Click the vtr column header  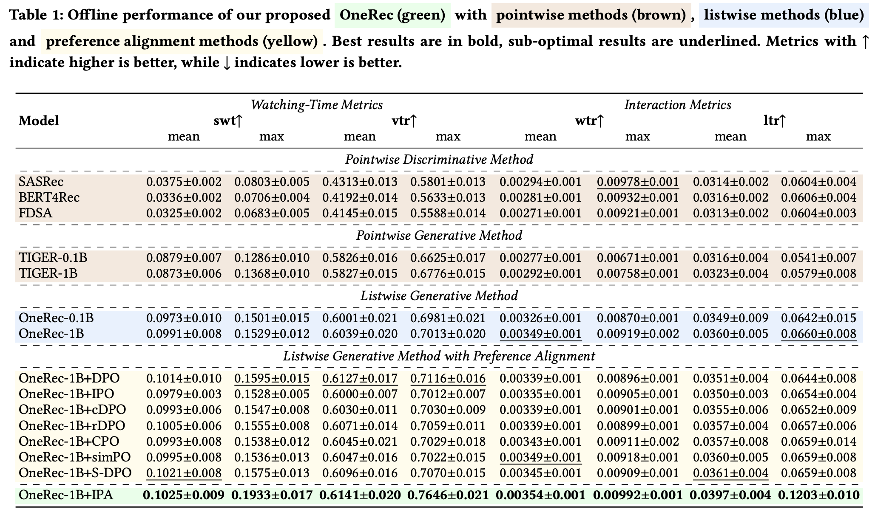pos(404,121)
